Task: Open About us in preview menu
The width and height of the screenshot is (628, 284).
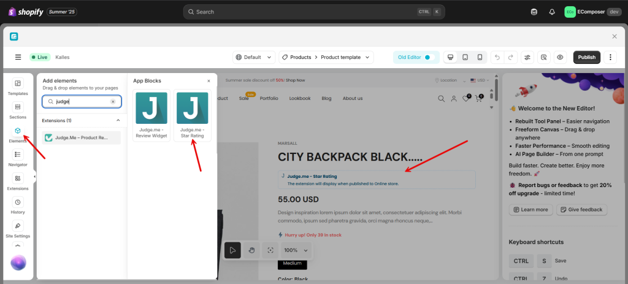Action: point(353,98)
